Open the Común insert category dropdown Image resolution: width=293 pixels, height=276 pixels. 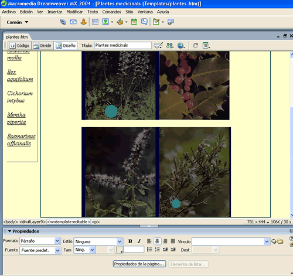pos(18,22)
